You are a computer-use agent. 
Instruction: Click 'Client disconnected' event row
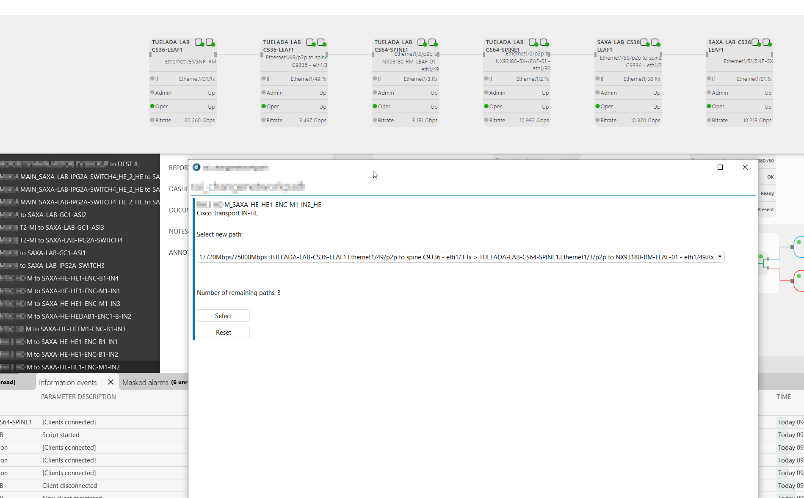[x=94, y=485]
